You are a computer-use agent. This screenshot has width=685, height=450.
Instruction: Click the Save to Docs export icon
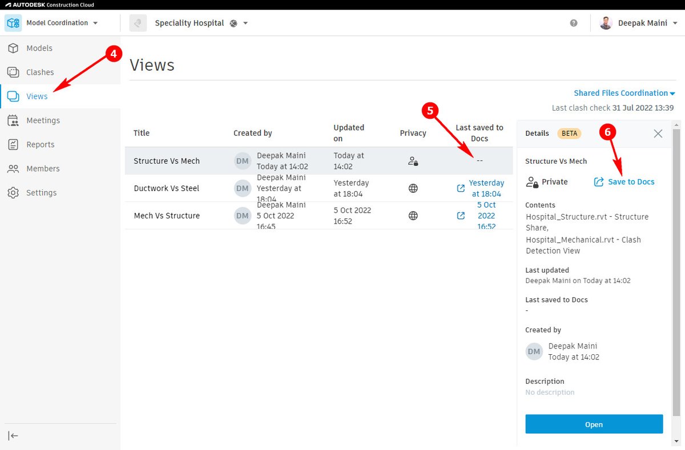[599, 182]
